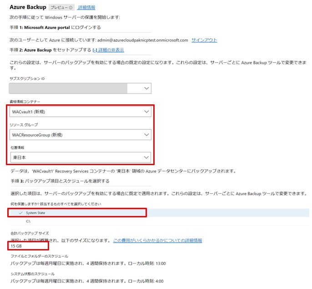
Task: Click the 合計バックアップ サイズ label
Action: pyautogui.click(x=30, y=233)
